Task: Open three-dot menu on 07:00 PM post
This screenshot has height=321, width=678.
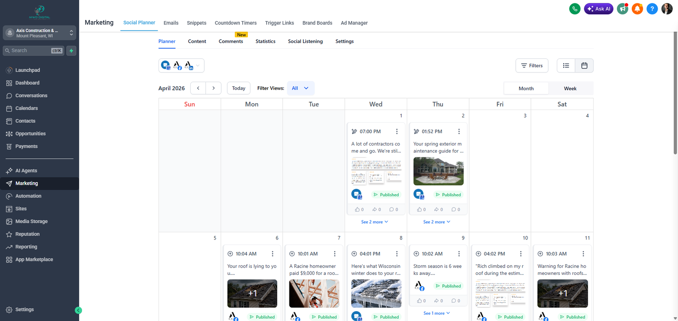Action: point(397,132)
